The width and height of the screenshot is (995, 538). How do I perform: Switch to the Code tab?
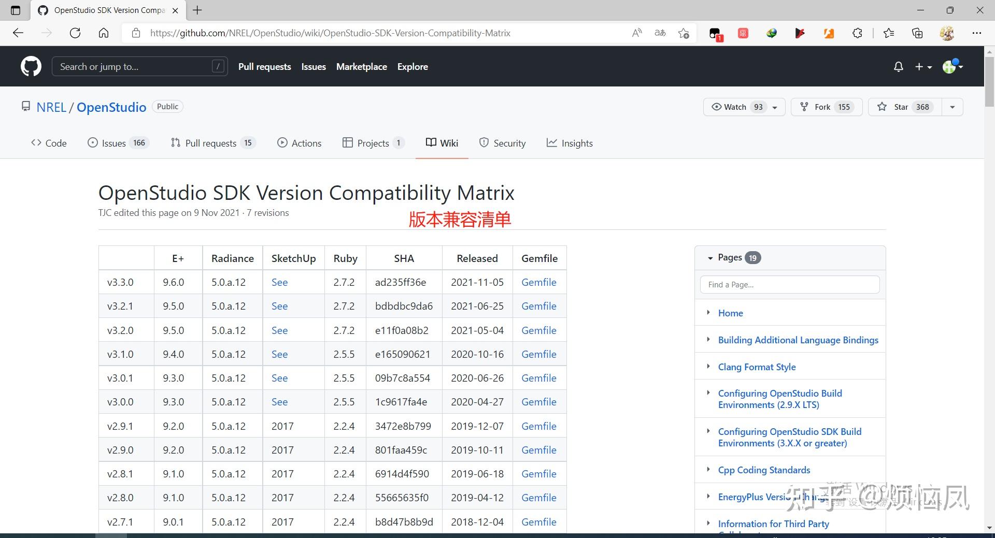tap(49, 143)
